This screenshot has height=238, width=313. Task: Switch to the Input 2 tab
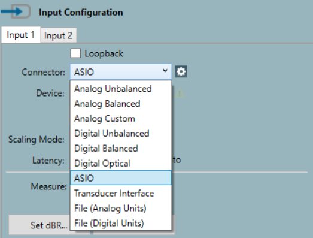[x=58, y=35]
